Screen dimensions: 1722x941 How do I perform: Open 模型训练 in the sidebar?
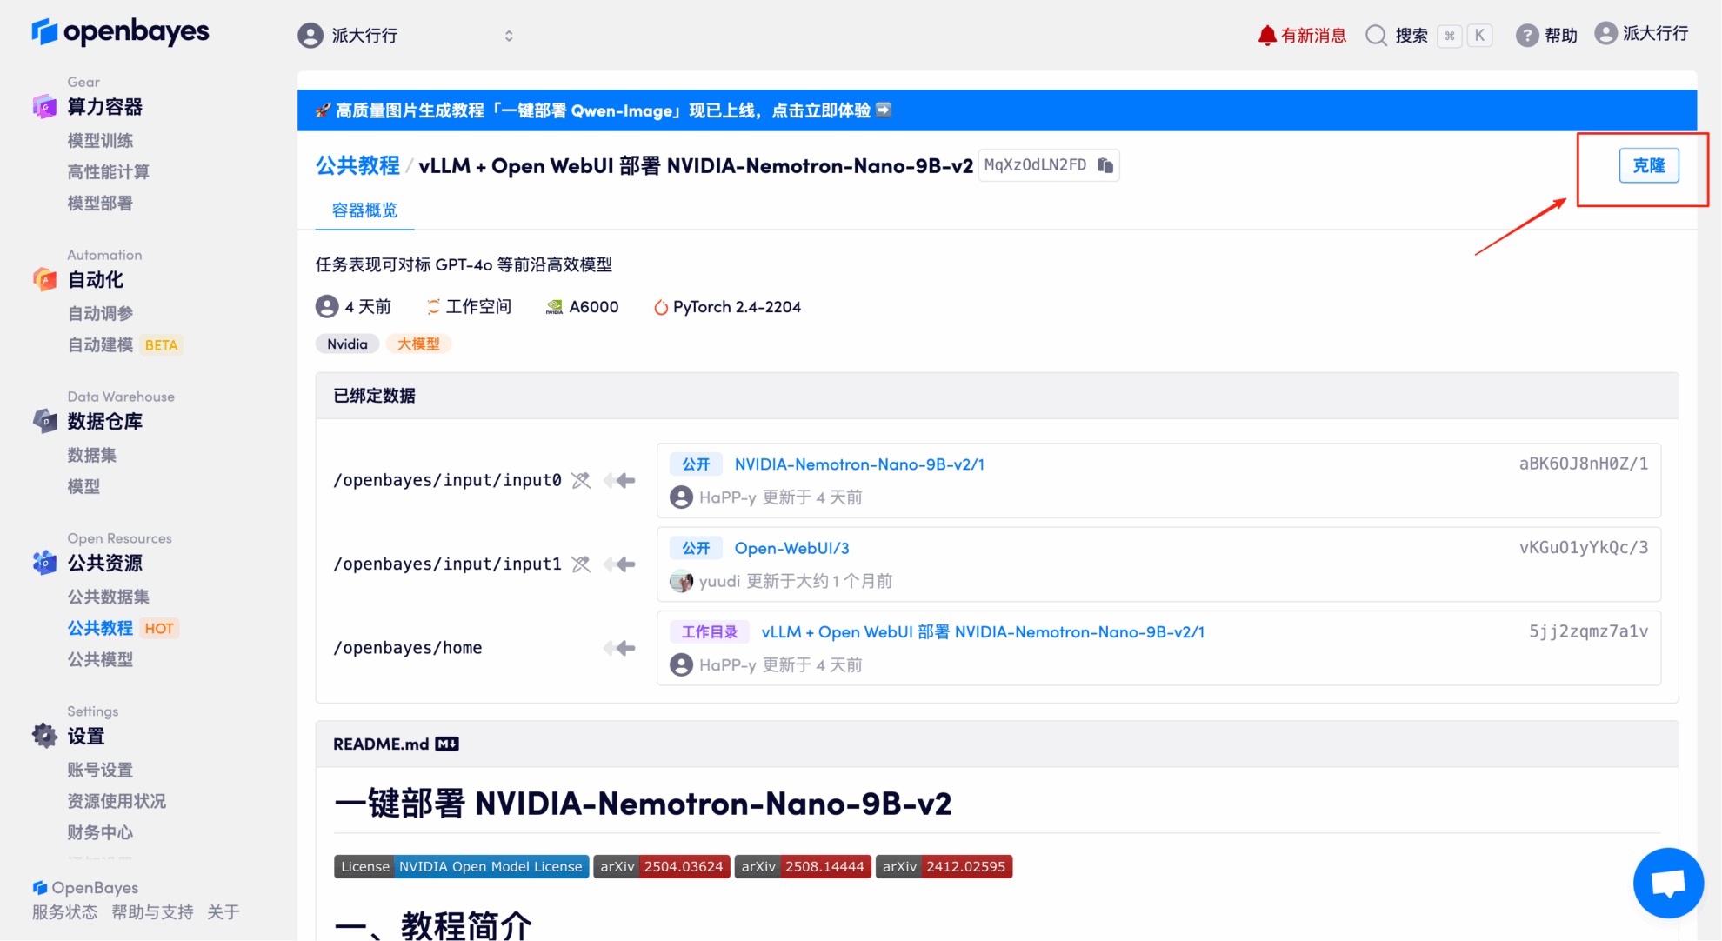pyautogui.click(x=100, y=140)
